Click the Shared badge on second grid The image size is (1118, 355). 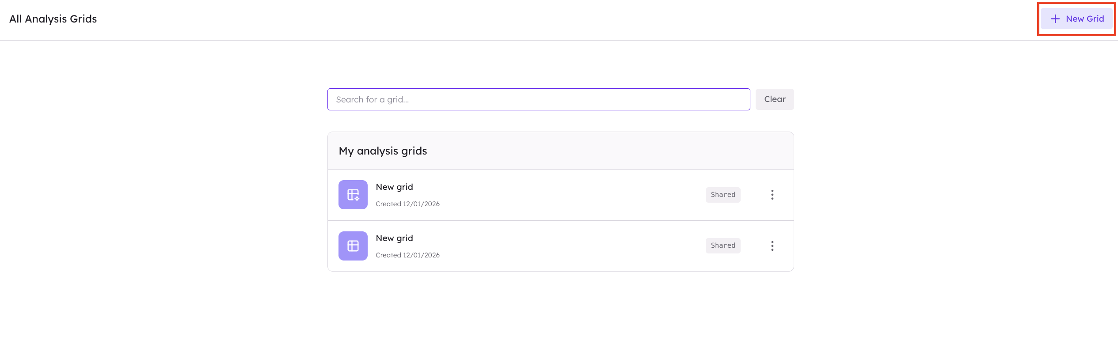point(723,245)
